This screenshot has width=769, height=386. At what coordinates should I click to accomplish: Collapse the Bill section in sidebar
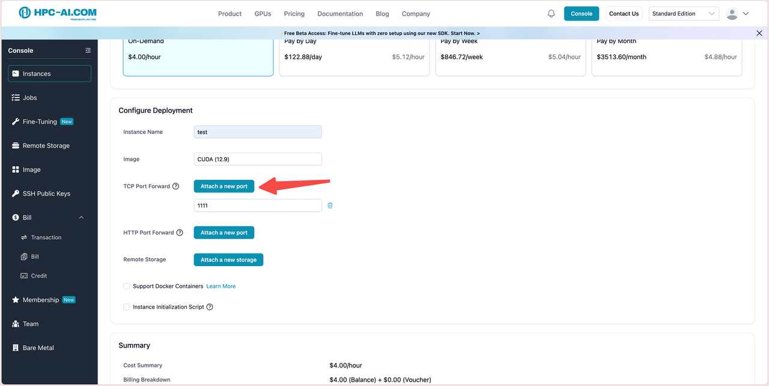(x=82, y=218)
